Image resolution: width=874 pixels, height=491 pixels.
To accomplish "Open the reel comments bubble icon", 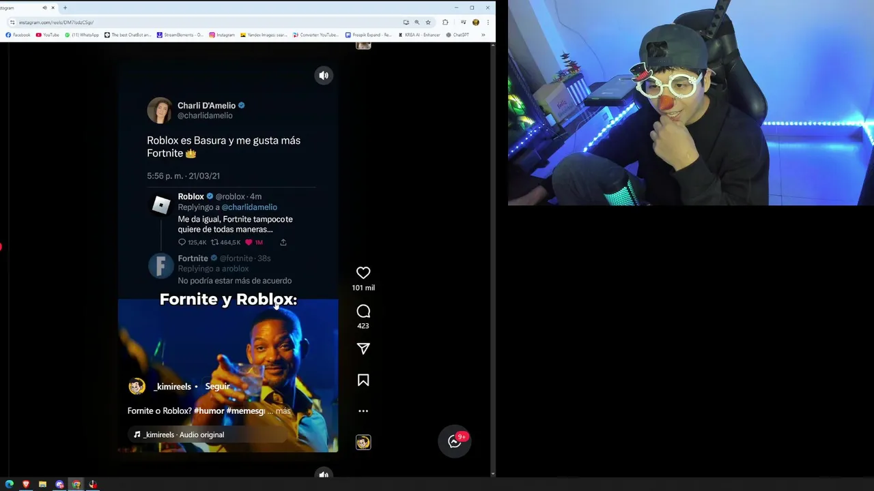I will coord(363,311).
